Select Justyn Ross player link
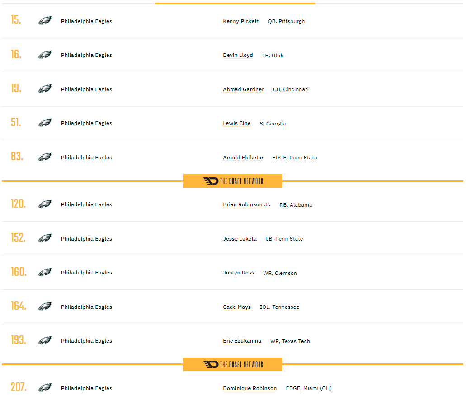466x395 pixels. click(x=238, y=273)
